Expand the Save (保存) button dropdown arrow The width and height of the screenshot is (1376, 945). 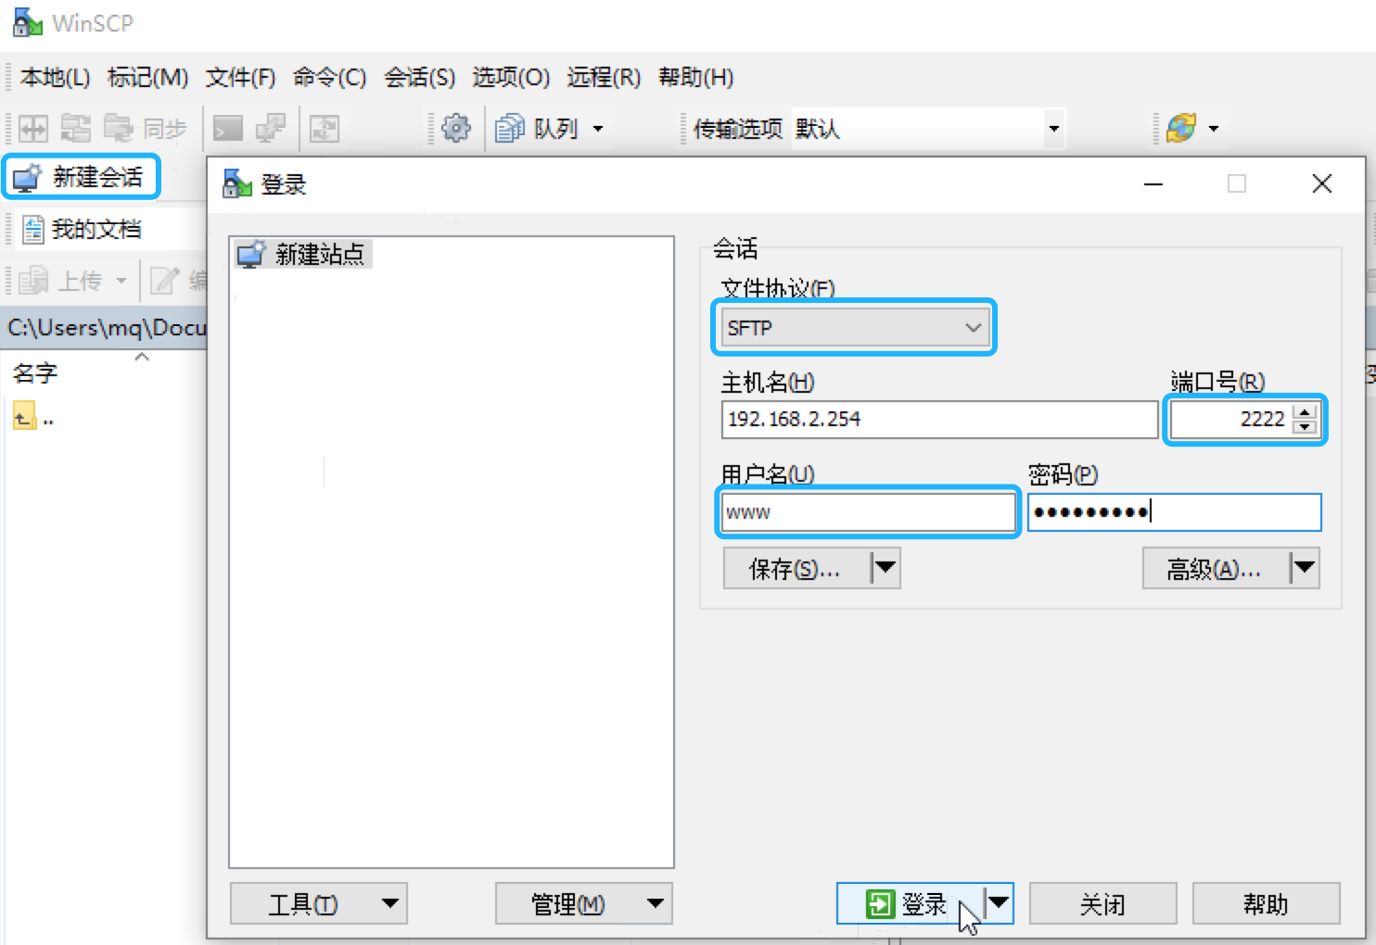[885, 568]
